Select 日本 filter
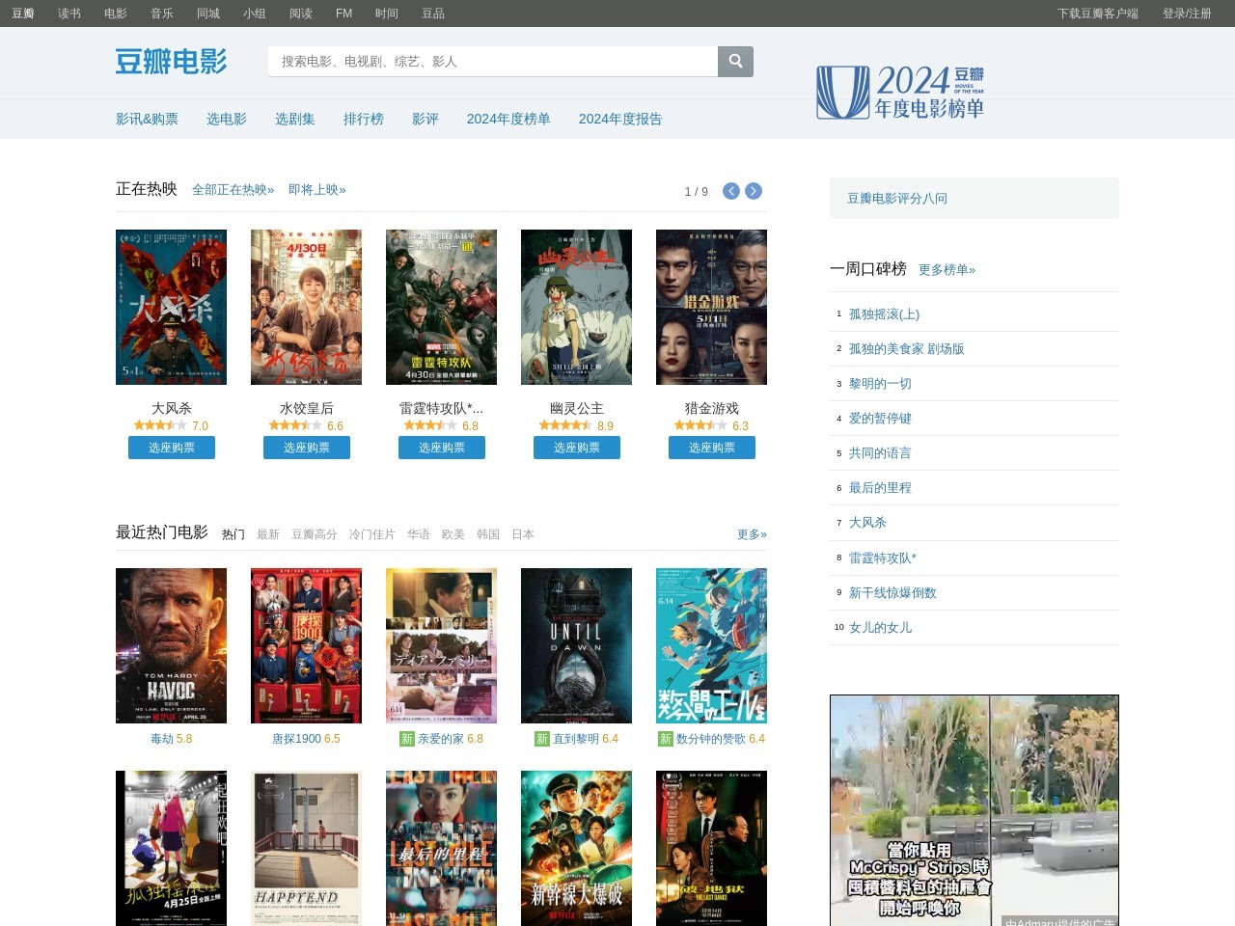Viewport: 1235px width, 926px height. [523, 534]
